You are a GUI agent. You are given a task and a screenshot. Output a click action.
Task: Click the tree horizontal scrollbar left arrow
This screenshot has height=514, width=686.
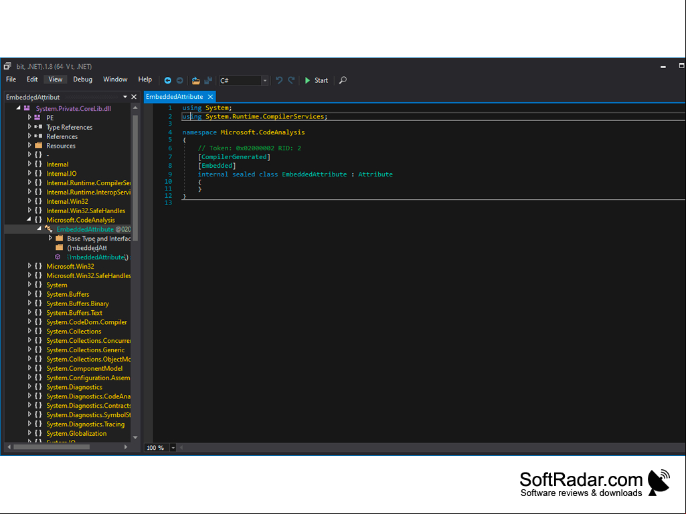coord(9,447)
